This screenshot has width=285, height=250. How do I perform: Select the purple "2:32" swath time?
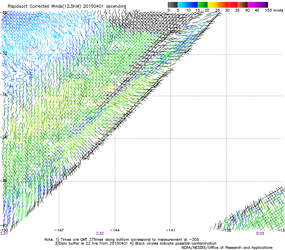point(100,233)
